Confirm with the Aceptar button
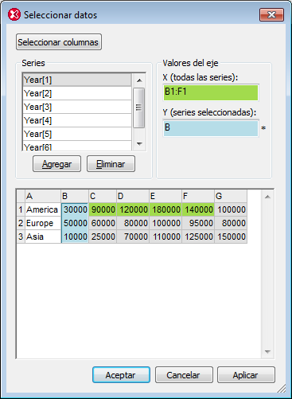Screen dimensions: 292x399 coord(121,375)
